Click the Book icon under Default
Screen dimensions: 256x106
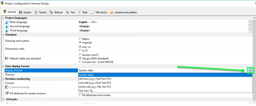(x=7, y=103)
